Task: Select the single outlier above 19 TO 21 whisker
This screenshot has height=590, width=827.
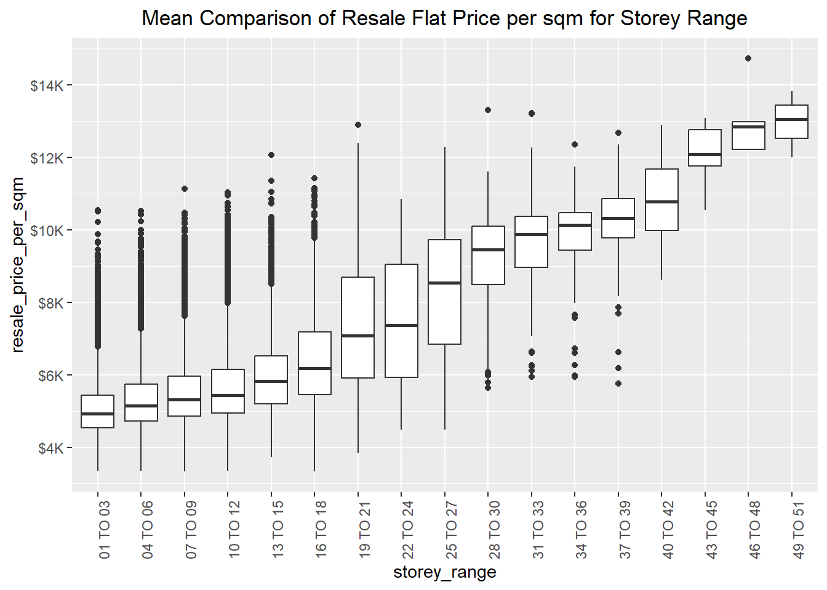Action: click(x=358, y=125)
